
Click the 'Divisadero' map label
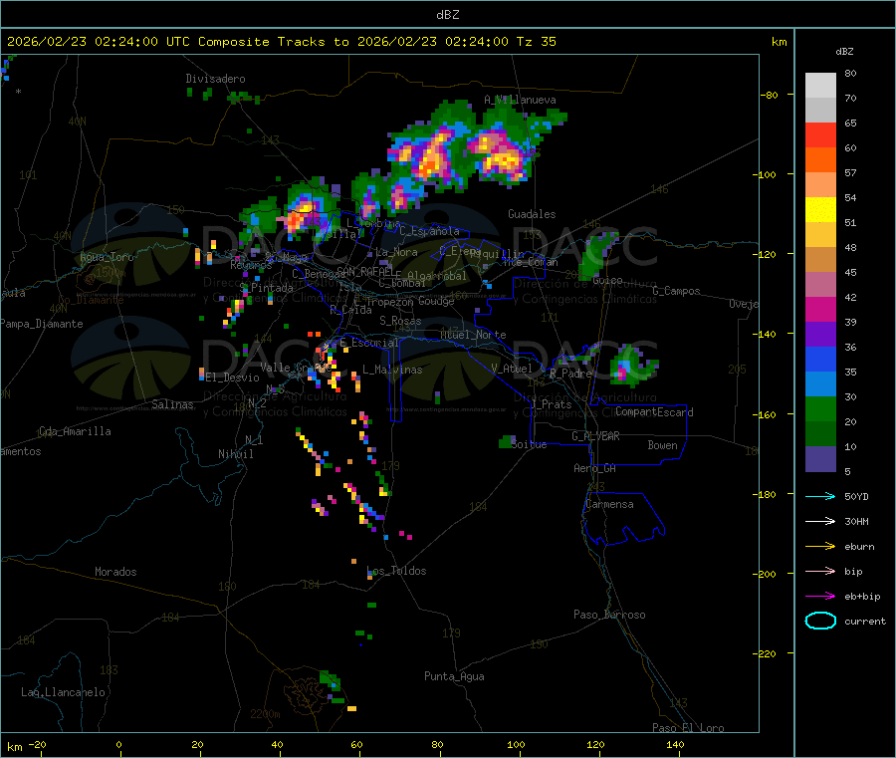click(215, 79)
